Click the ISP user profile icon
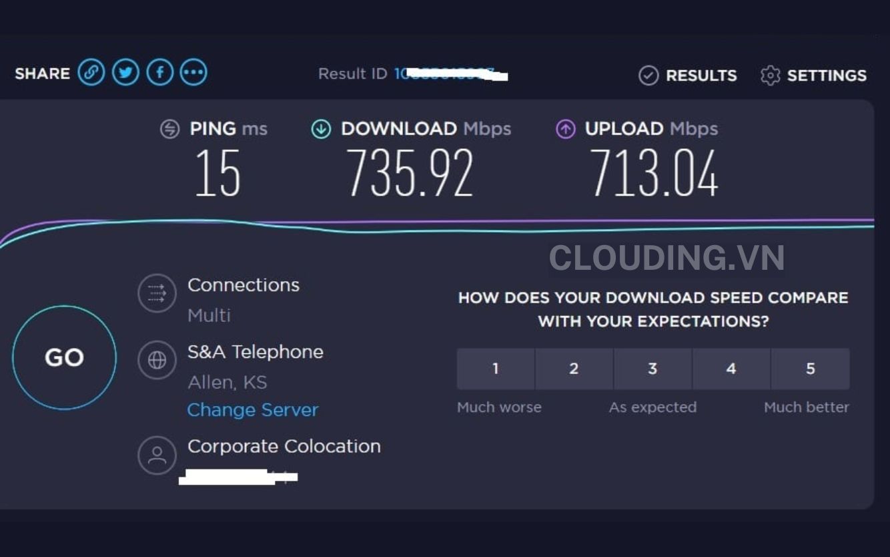890x557 pixels. tap(157, 455)
